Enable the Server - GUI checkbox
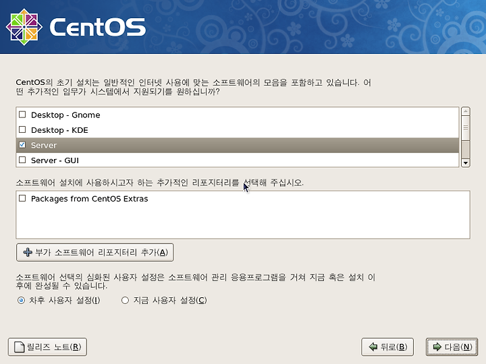The width and height of the screenshot is (486, 364). point(22,160)
